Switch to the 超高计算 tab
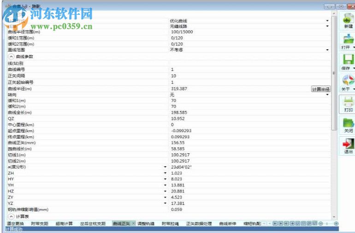 coord(64,223)
